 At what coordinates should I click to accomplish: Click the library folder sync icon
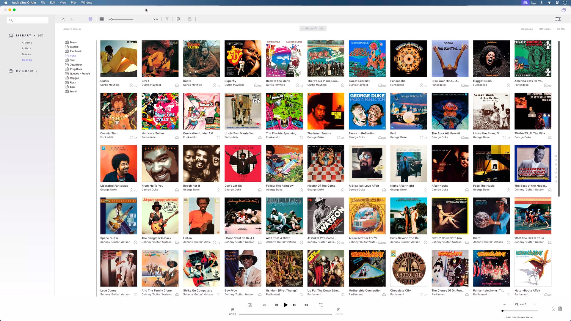(41, 35)
